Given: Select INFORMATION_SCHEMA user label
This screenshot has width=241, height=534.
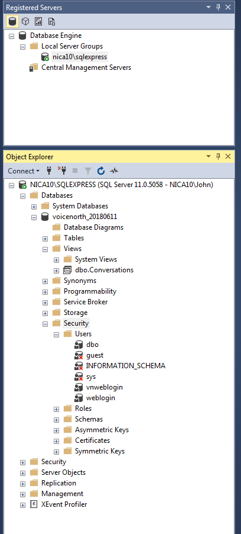Looking at the screenshot, I should [x=126, y=366].
